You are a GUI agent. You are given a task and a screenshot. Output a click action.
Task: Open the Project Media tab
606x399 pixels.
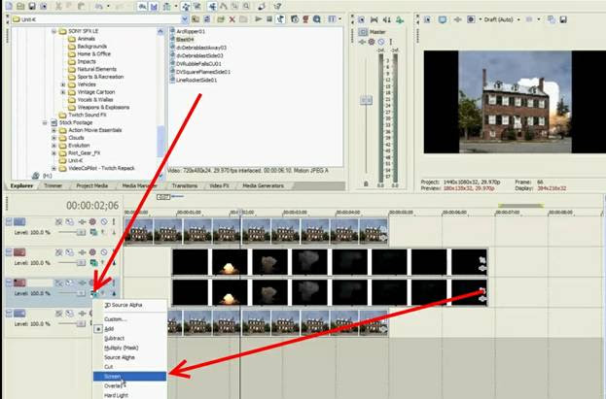[x=92, y=186]
